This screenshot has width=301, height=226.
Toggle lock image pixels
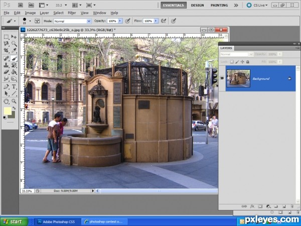tap(237, 62)
